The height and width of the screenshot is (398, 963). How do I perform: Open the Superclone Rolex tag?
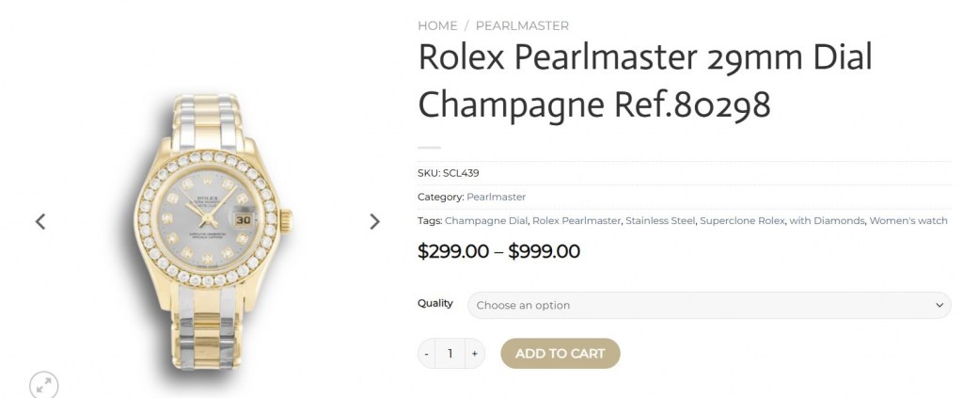742,221
